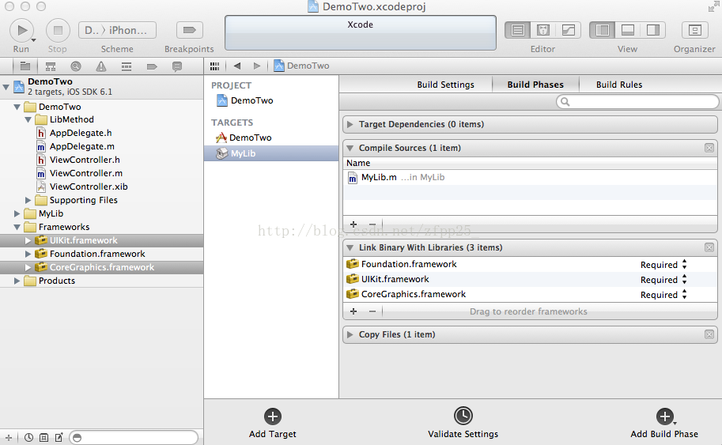The width and height of the screenshot is (722, 445).
Task: Switch to the Build Rules tab
Action: coord(619,85)
